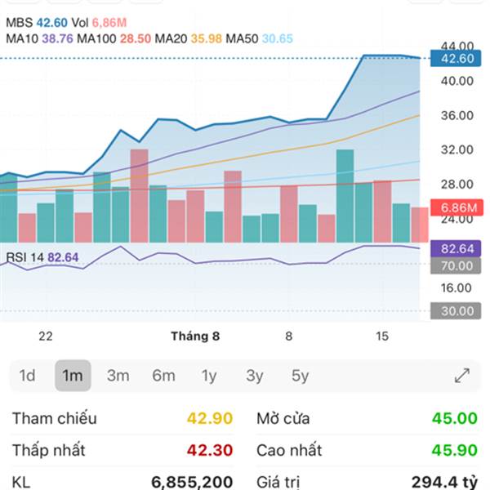
Task: Tap the 32.00 price axis label
Action: coord(457,150)
